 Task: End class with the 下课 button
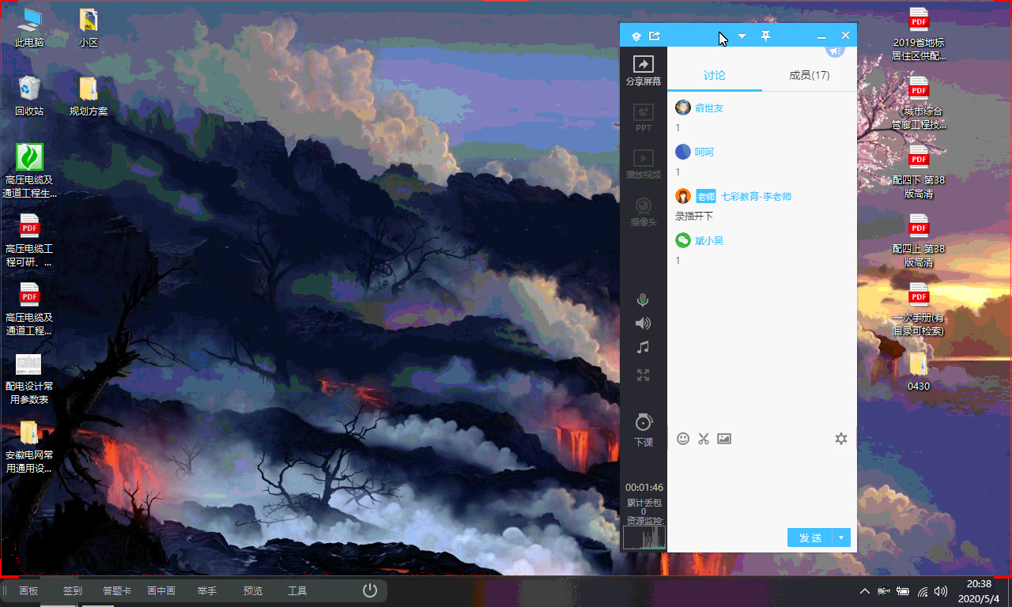[644, 429]
